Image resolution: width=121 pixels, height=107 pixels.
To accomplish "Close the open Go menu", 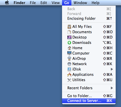I will pyautogui.click(x=67, y=3).
